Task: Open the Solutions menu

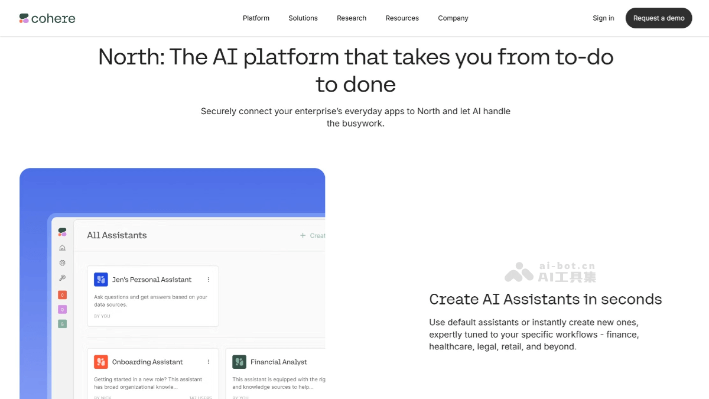Action: [303, 18]
